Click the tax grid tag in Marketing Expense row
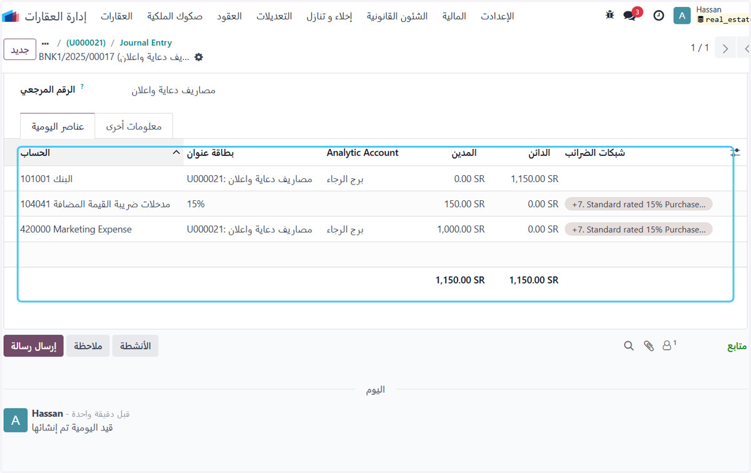 tap(638, 230)
